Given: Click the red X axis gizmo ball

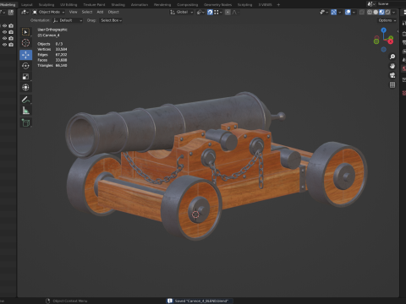Looking at the screenshot, I should [x=390, y=42].
